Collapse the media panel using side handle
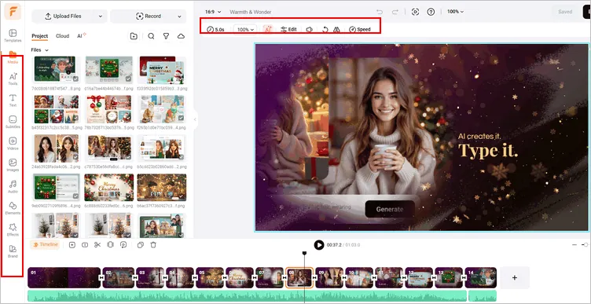 point(195,119)
